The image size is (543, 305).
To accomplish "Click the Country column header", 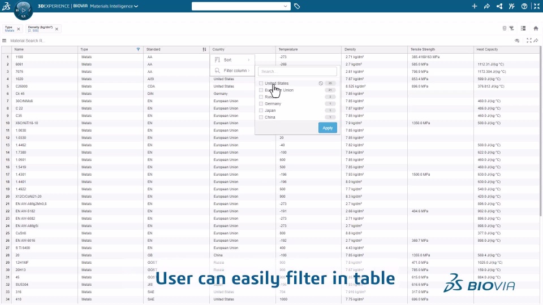I will tap(243, 50).
